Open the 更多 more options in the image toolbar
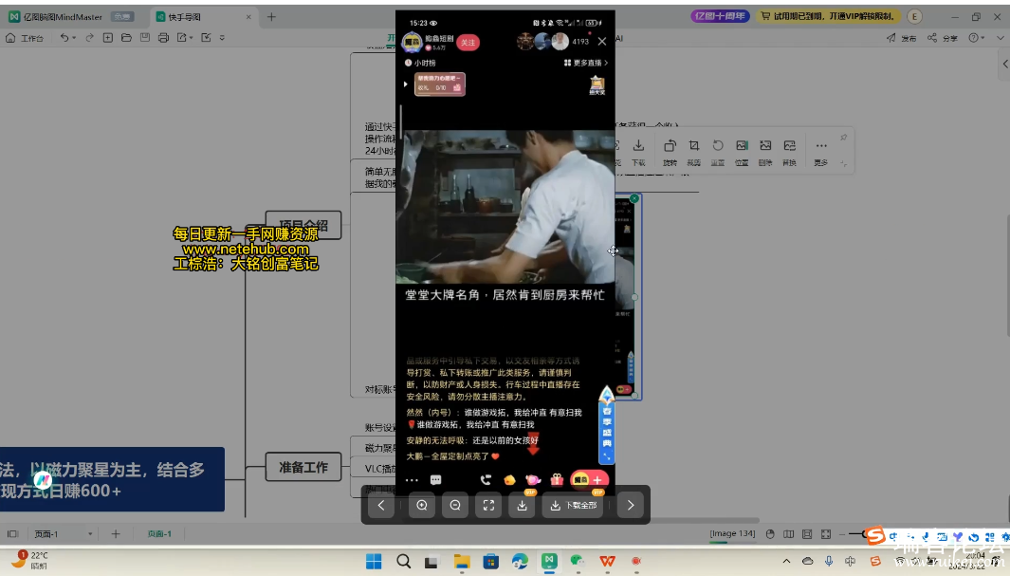 820,152
